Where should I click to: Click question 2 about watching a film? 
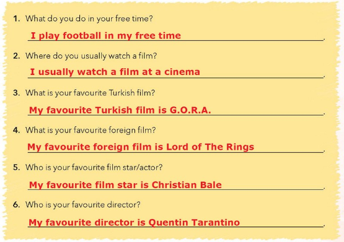pos(91,56)
